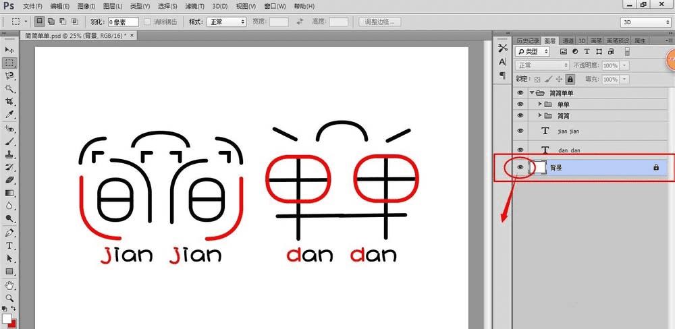Filter layers by pixel layer icon
675x329 pixels.
coord(564,52)
